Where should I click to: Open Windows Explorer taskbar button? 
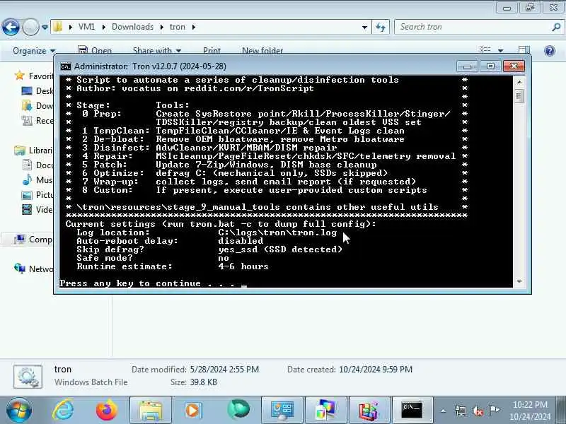[x=150, y=411]
